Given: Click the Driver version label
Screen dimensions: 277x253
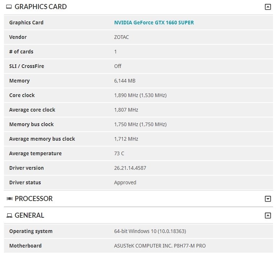Looking at the screenshot, I should pyautogui.click(x=27, y=168).
